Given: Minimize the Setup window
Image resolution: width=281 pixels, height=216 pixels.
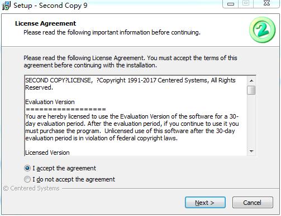Looking at the screenshot, I should click(231, 4).
